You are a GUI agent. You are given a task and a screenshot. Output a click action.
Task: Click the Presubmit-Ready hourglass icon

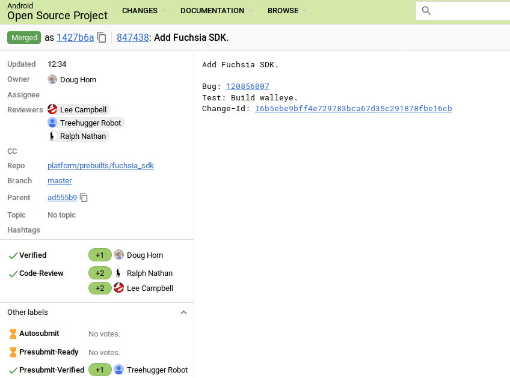(x=13, y=352)
